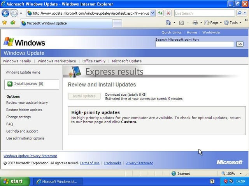Select the Microsoft Windows Update tab
Viewport: 249px width, 186px height.
click(67, 23)
